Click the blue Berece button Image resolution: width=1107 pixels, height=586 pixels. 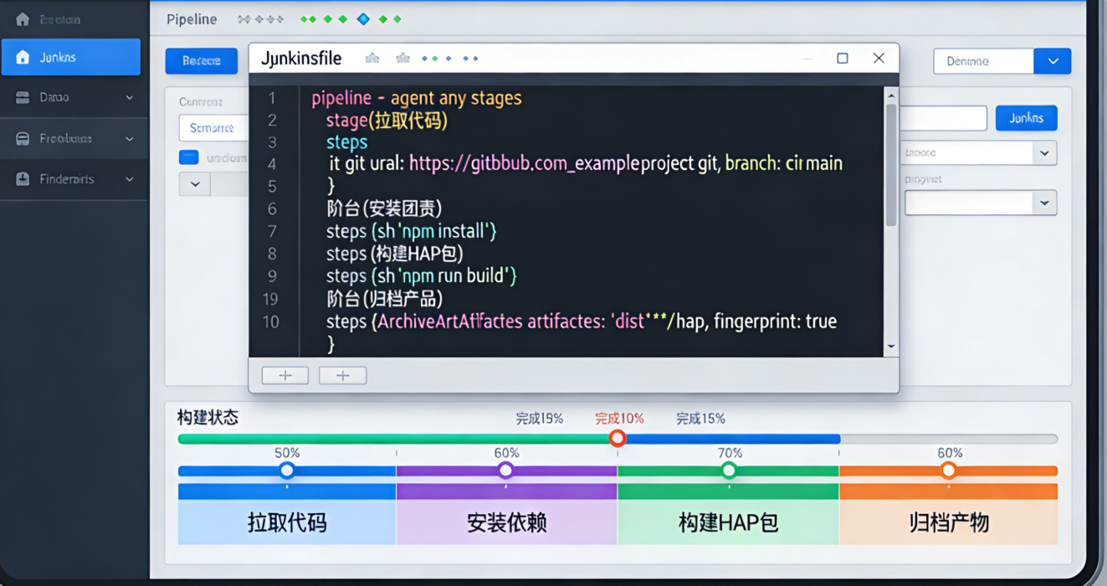pos(202,61)
